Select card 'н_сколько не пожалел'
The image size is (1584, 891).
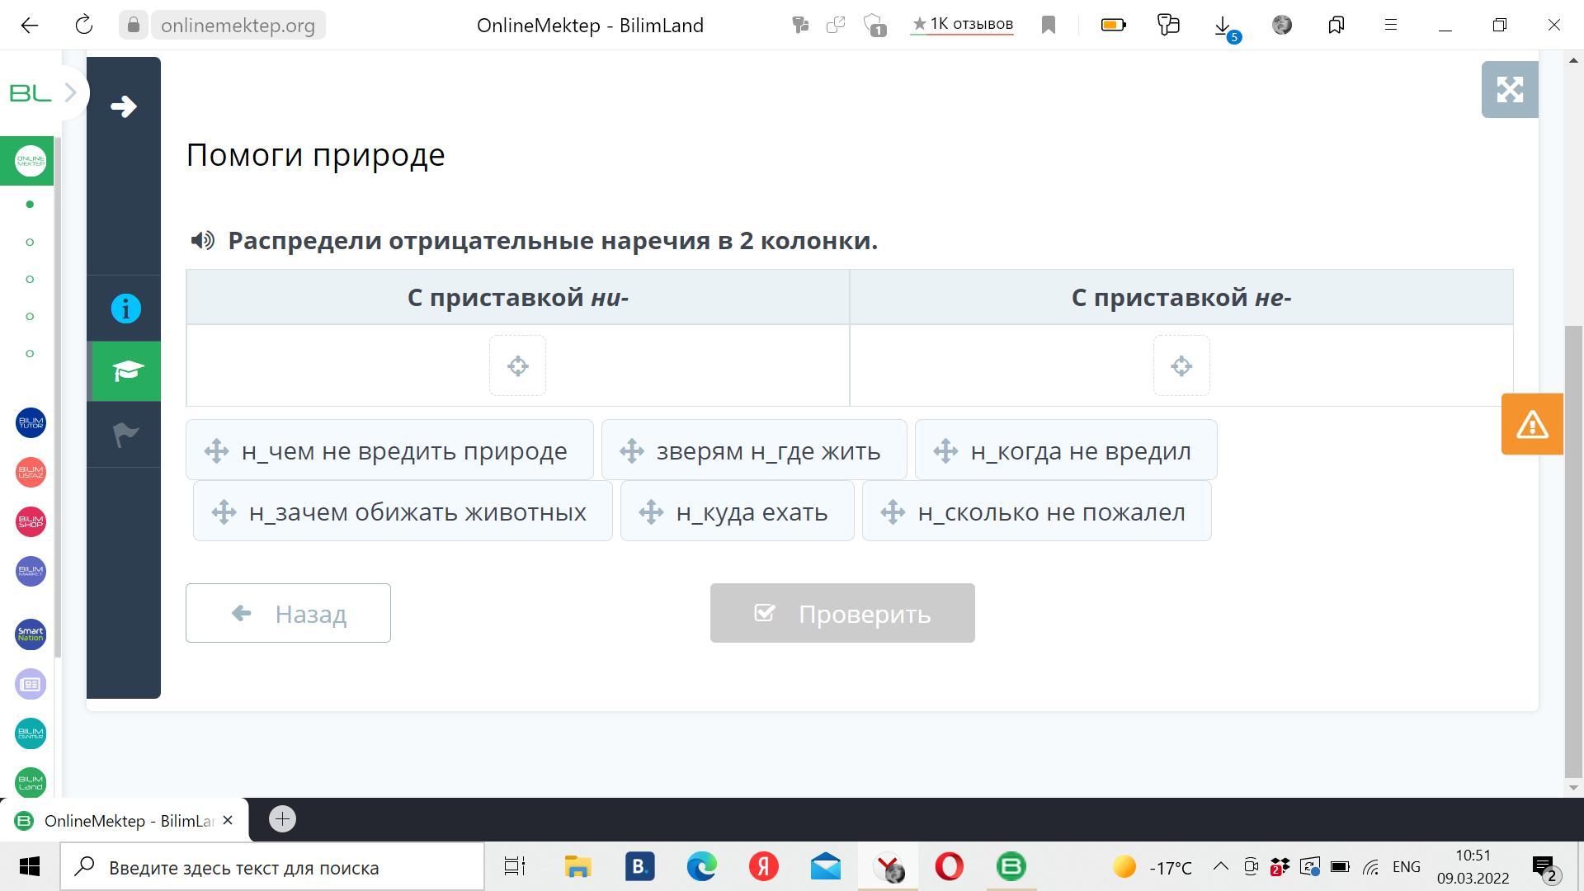1036,511
